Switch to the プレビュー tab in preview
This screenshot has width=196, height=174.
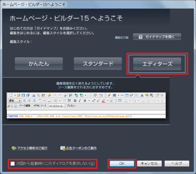71,106
